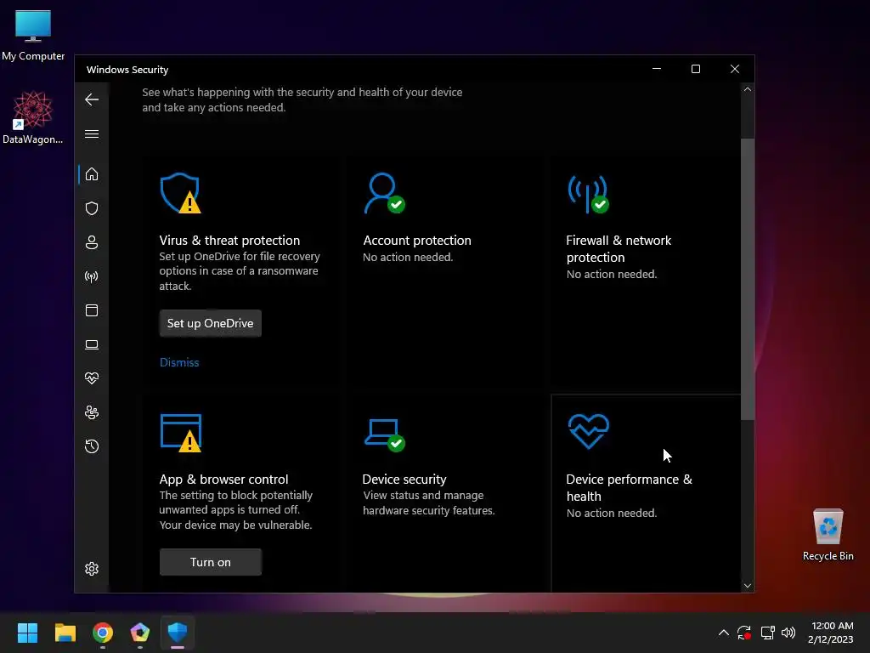
Task: Open Firewall & network antenna icon in sidebar
Action: pyautogui.click(x=92, y=276)
